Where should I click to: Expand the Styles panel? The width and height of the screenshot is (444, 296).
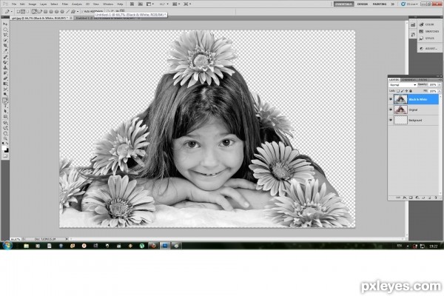click(x=427, y=38)
